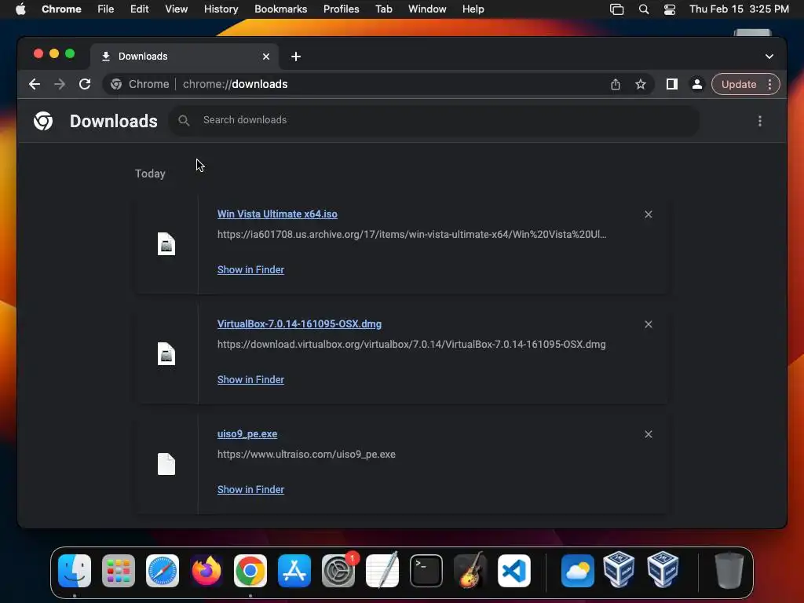Open the Window menu

click(427, 9)
